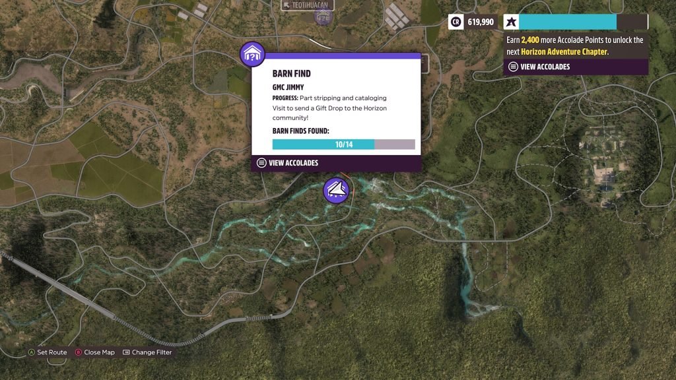Open the Change Filter option
Screen dimensions: 676x380
coord(147,352)
